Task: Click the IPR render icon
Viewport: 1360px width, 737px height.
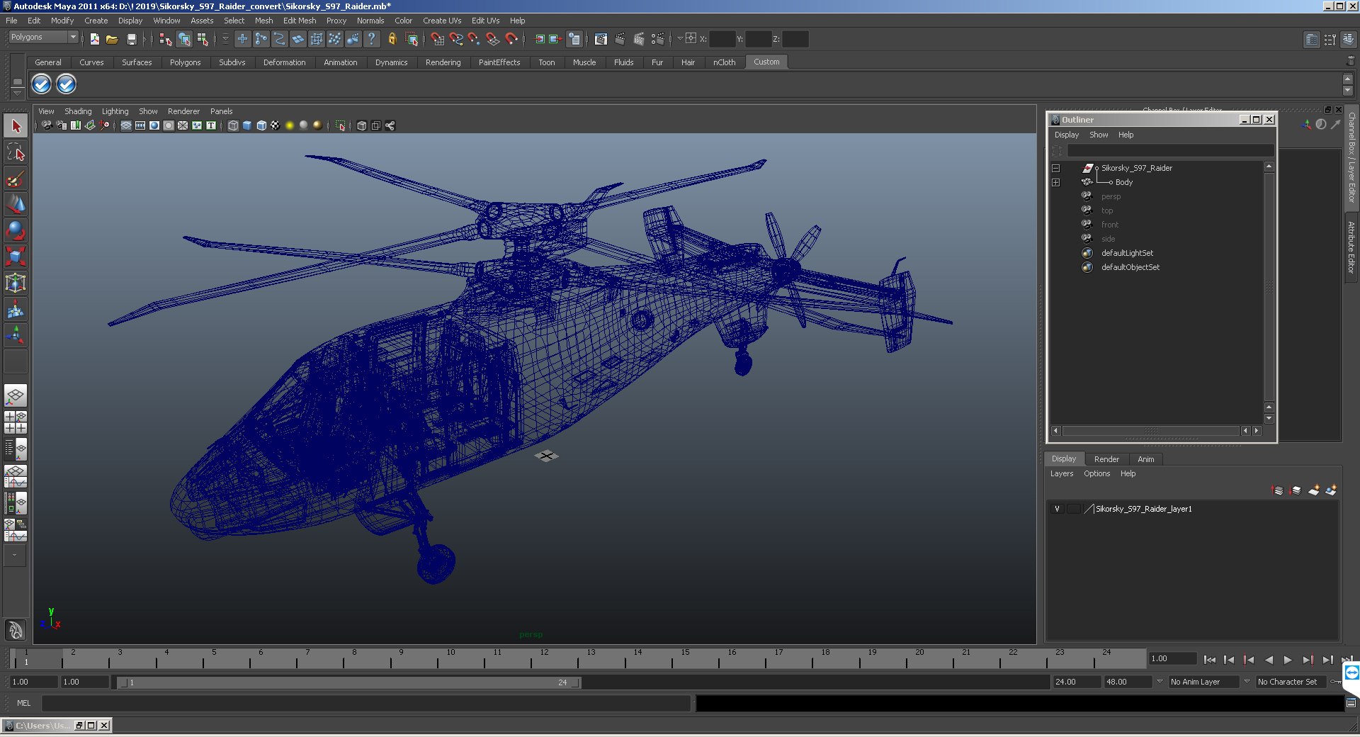Action: [x=638, y=39]
